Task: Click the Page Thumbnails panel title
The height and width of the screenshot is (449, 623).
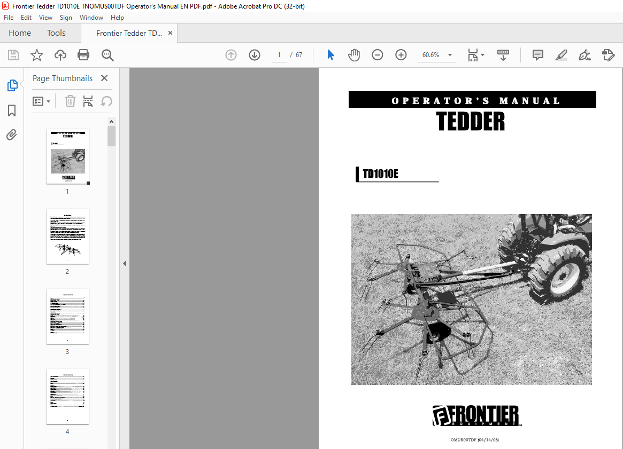Action: 63,78
